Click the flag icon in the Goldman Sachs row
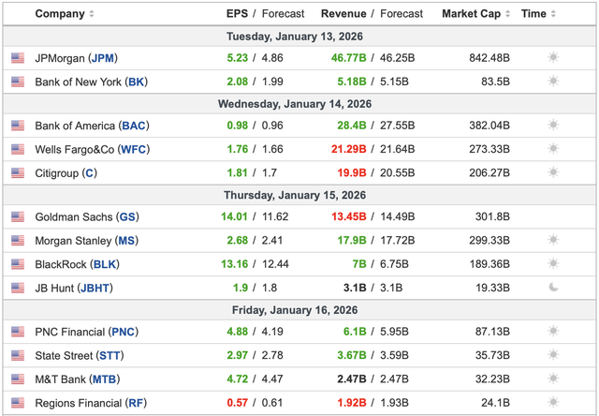Viewport: 599px width, 416px height. coord(18,217)
